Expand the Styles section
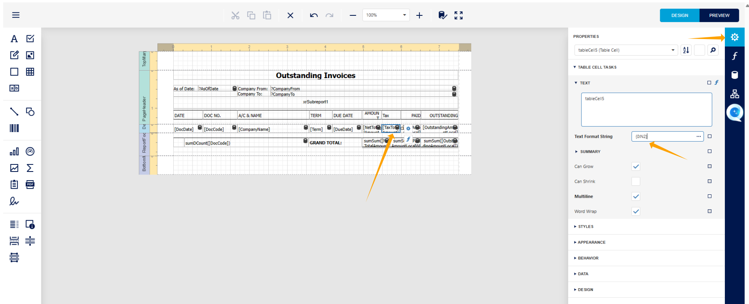 (585, 227)
